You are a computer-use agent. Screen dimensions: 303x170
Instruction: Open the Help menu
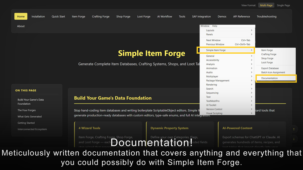point(214,26)
